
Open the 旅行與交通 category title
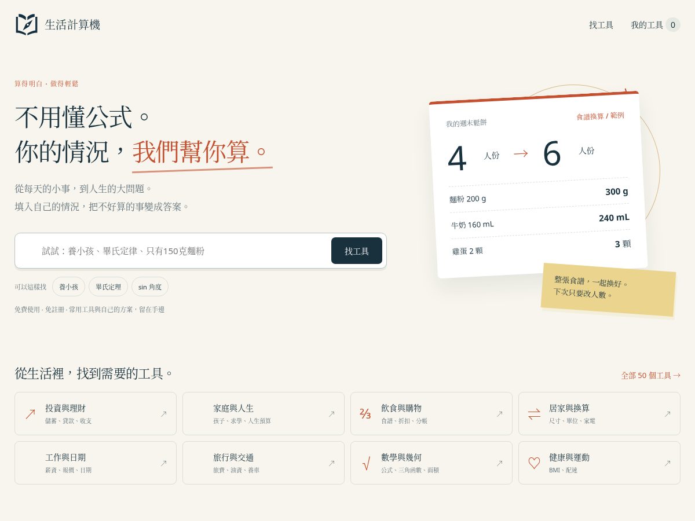[233, 457]
